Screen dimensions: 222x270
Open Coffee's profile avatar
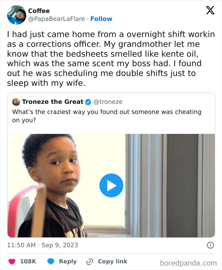coord(16,15)
